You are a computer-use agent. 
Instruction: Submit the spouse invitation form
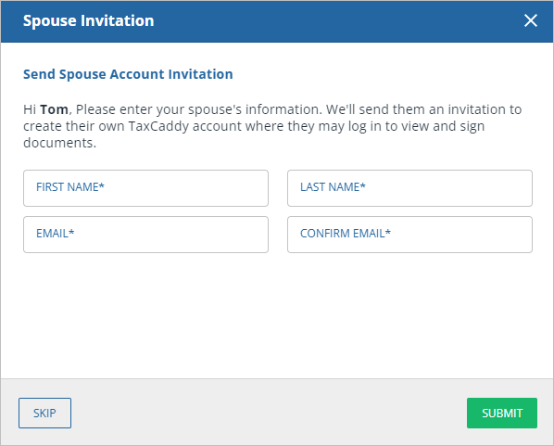(502, 414)
